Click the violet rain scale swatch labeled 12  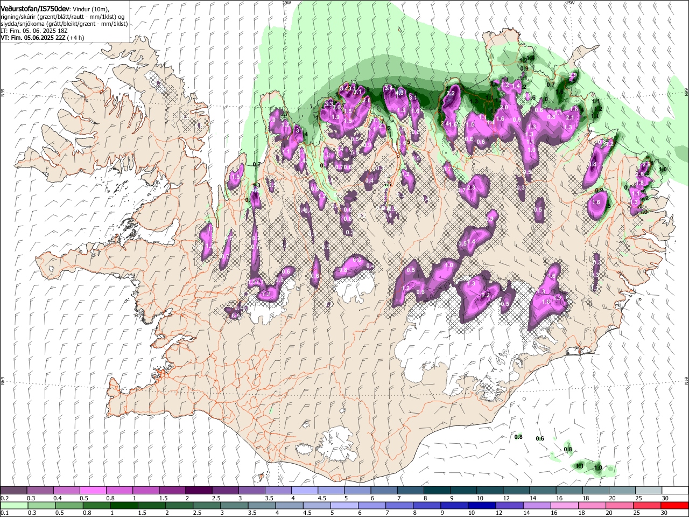tap(510, 505)
